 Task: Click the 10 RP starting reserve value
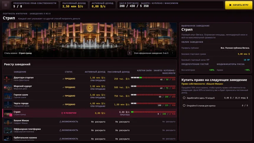click(x=247, y=60)
